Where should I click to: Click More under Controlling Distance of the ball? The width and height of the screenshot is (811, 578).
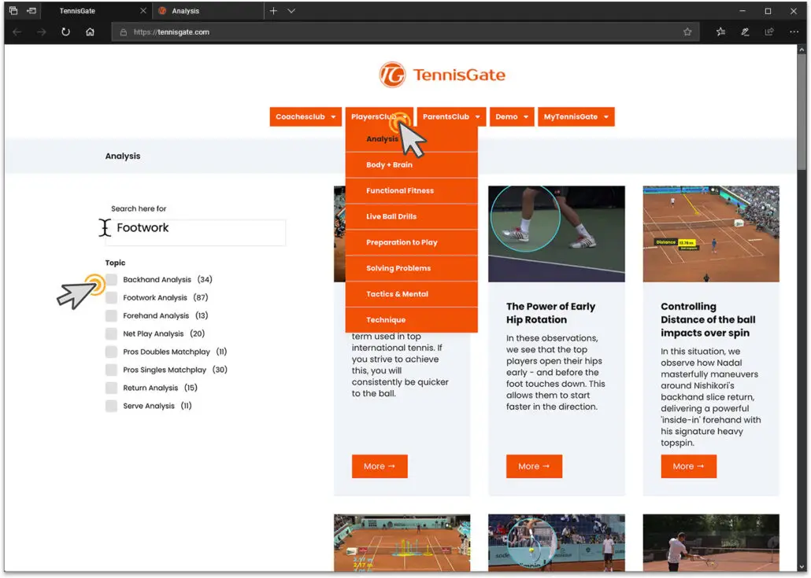(688, 466)
